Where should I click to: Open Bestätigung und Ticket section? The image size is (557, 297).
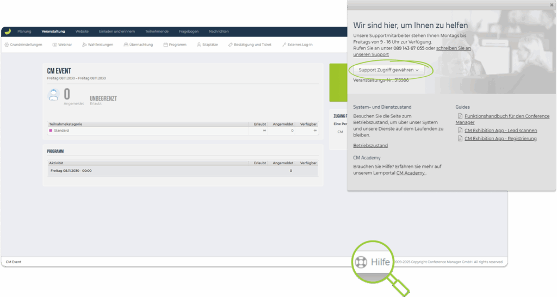click(x=250, y=45)
